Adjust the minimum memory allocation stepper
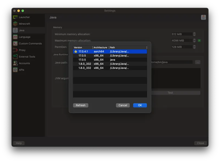 [x=194, y=34]
